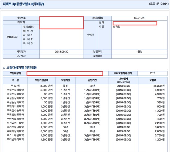Click the title '퍼펙트Up통합보험3.0(무배당)'
The image size is (170, 152).
[x=23, y=4]
